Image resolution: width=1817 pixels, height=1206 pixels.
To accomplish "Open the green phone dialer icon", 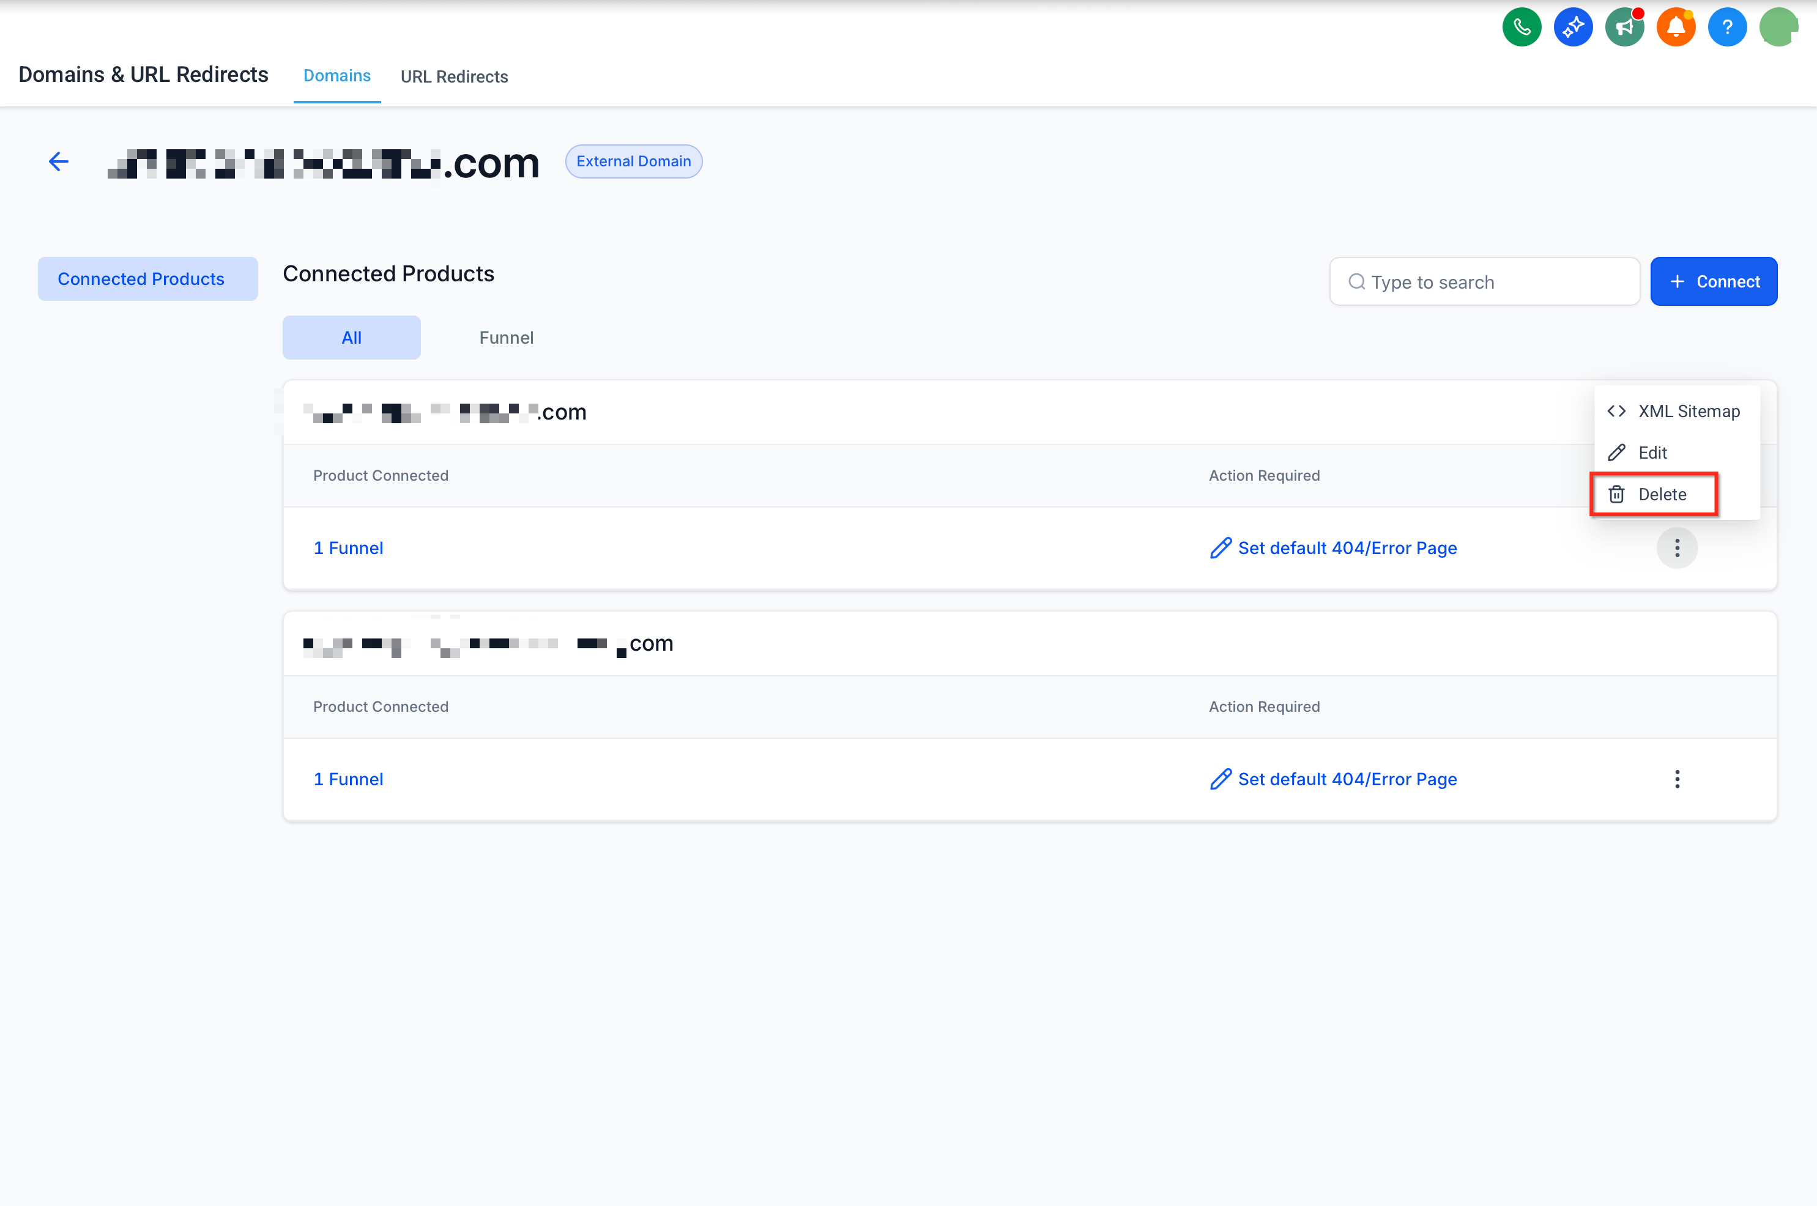I will (1522, 27).
